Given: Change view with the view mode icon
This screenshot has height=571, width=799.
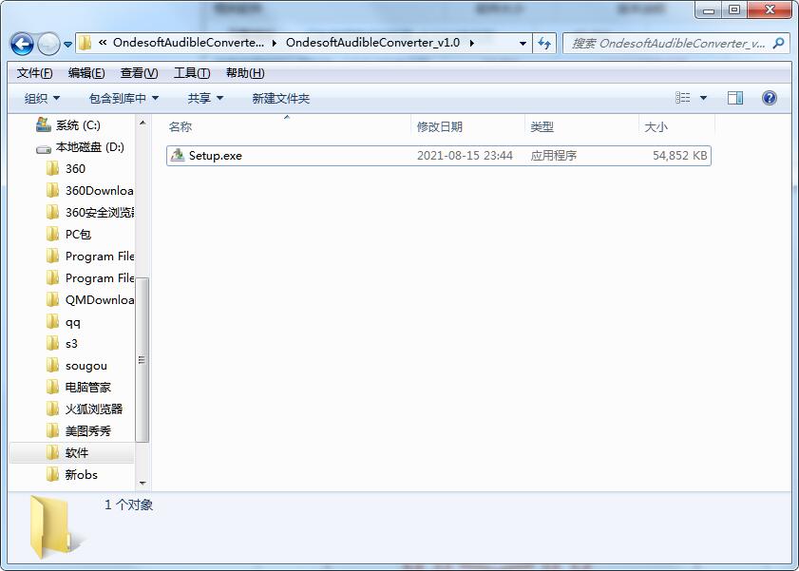Looking at the screenshot, I should pos(683,98).
